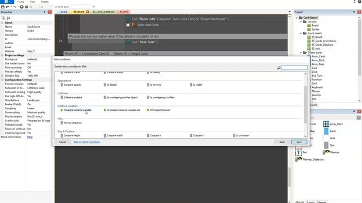Click the Sampling value Linear
This screenshot has height=203, width=362.
pos(31,108)
